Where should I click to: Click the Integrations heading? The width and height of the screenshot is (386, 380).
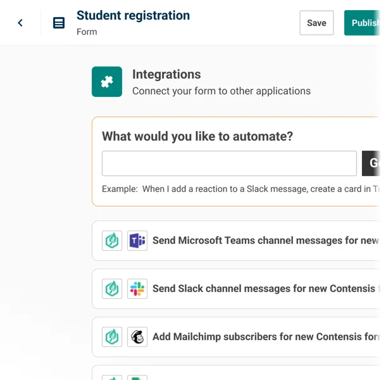(166, 74)
